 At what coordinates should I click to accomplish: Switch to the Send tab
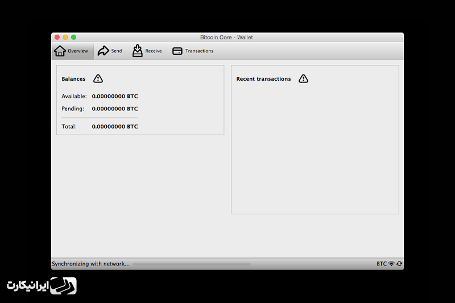110,51
